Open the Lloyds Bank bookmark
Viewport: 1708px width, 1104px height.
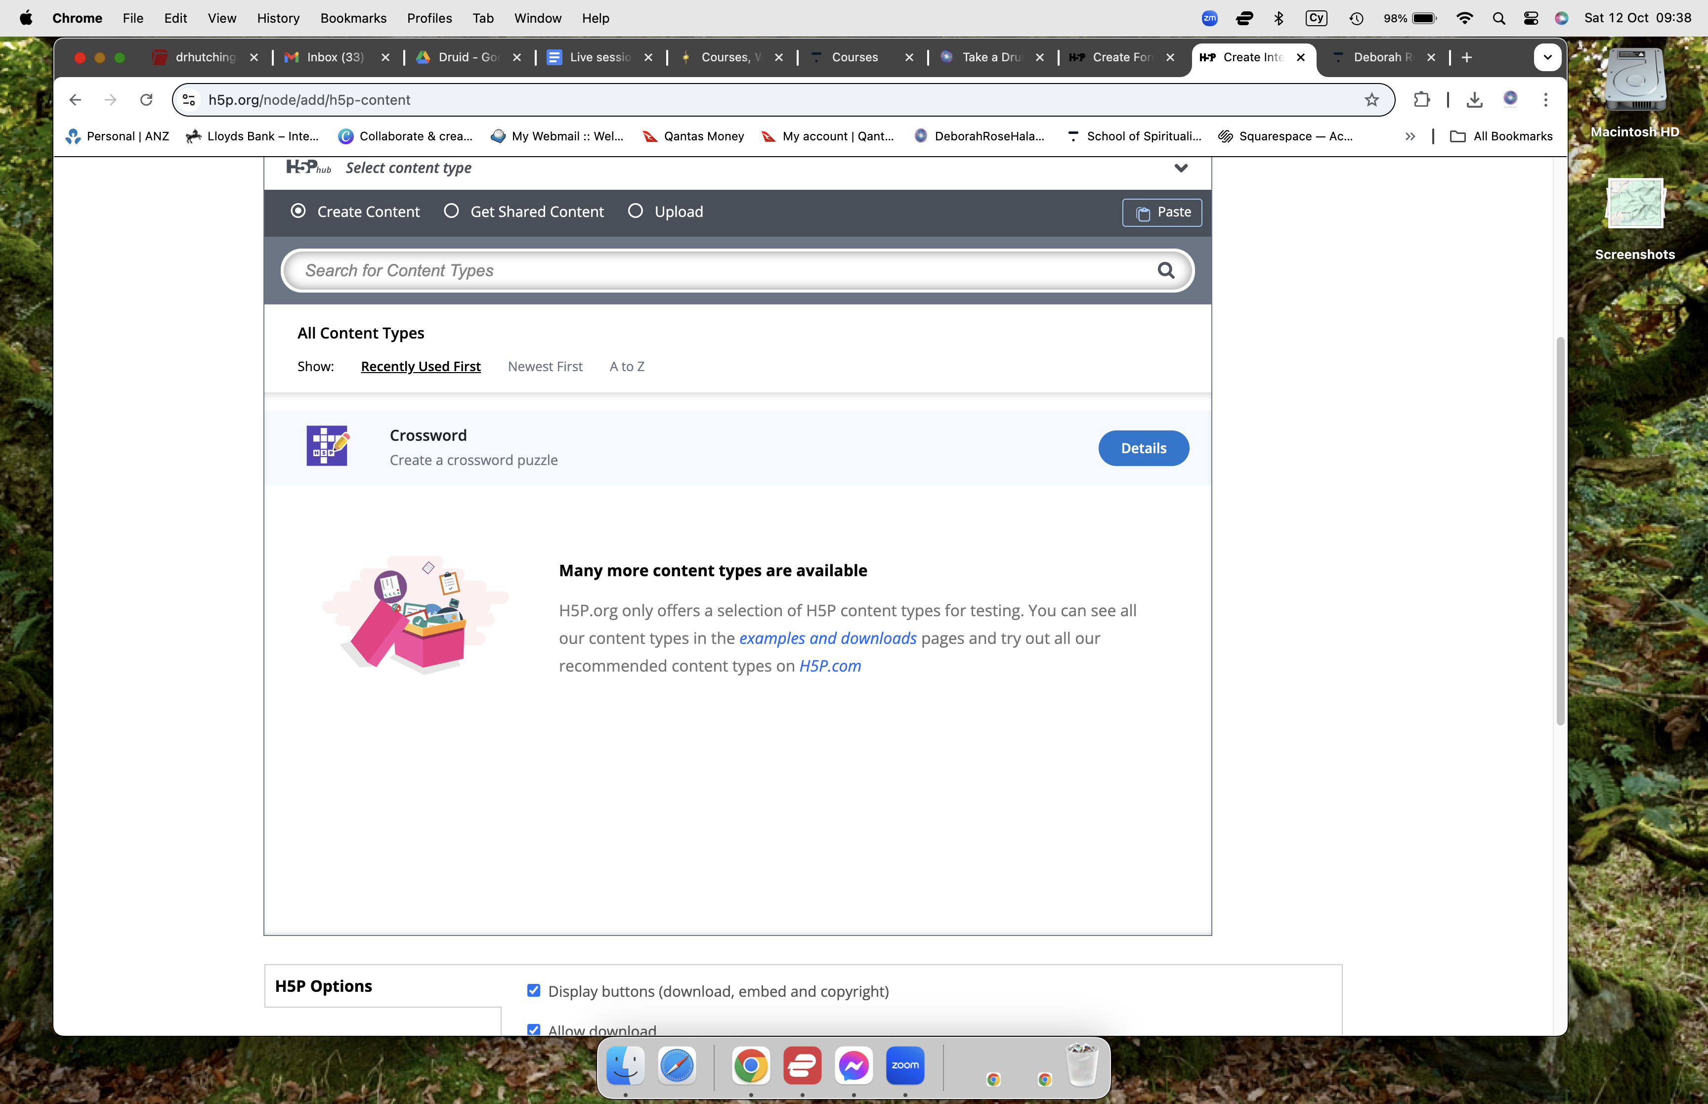[x=252, y=136]
